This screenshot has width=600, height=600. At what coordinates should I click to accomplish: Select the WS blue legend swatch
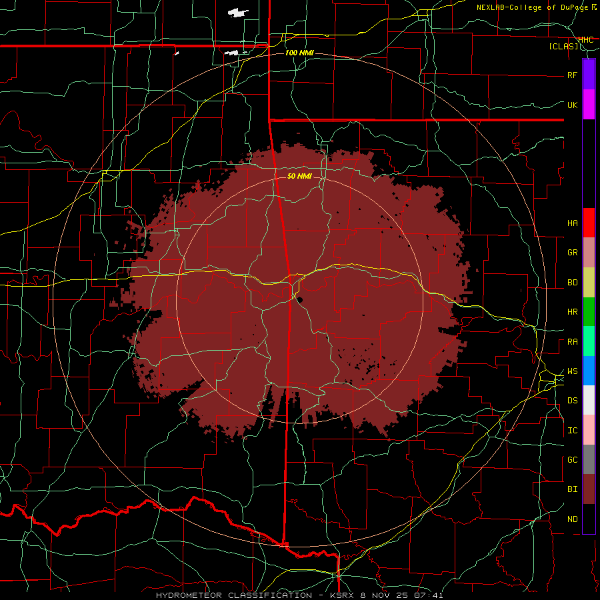tap(589, 371)
